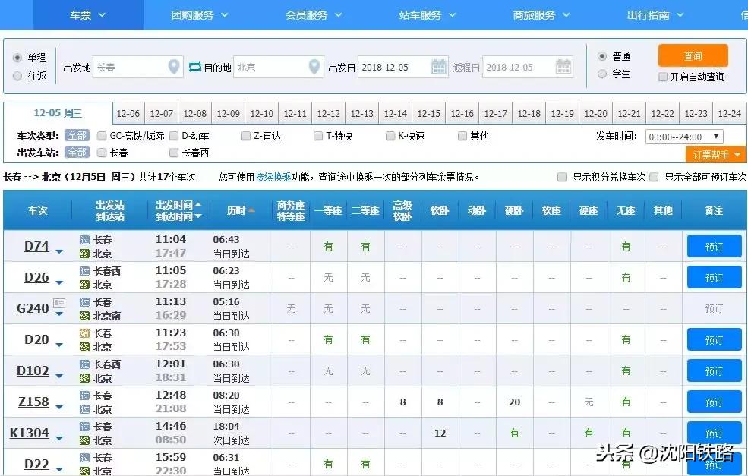
Task: Click the sort icon on the 历时 column
Action: [252, 211]
